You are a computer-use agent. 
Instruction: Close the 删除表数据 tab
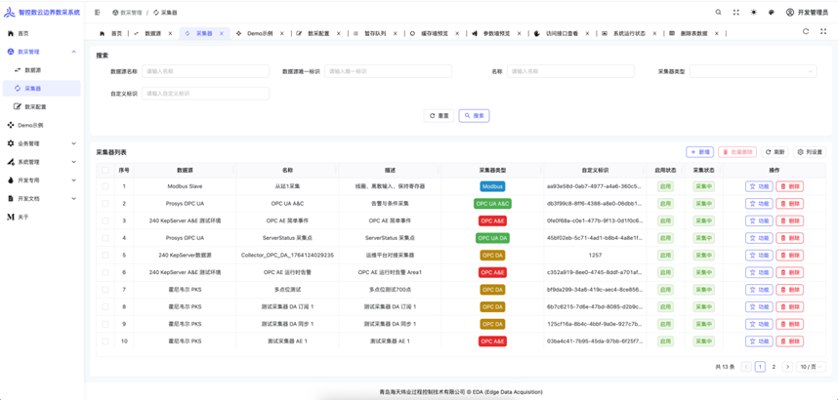(717, 33)
